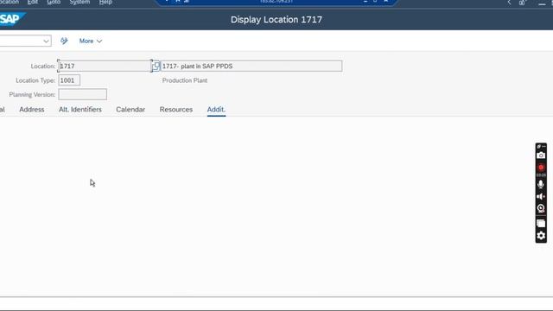Open the Edit menu
Image resolution: width=553 pixels, height=311 pixels.
tap(33, 2)
